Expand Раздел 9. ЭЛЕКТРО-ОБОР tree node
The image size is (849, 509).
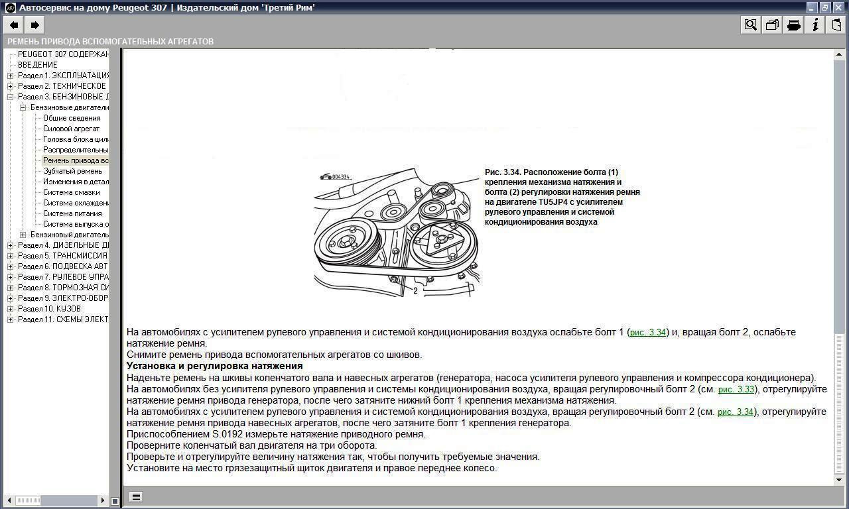pyautogui.click(x=10, y=298)
